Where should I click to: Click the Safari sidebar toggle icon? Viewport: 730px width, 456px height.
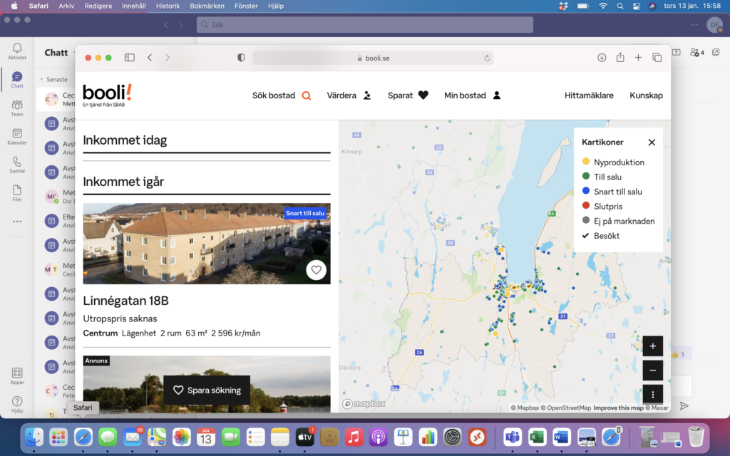coord(130,58)
